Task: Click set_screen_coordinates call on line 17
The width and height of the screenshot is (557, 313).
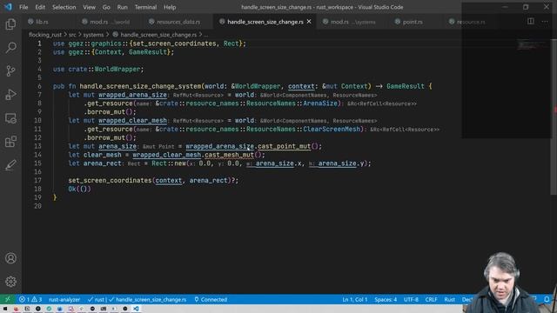Action: pyautogui.click(x=111, y=180)
